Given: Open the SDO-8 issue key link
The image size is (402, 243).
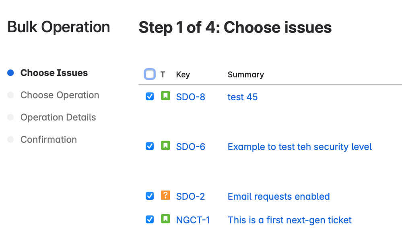Looking at the screenshot, I should pos(190,97).
